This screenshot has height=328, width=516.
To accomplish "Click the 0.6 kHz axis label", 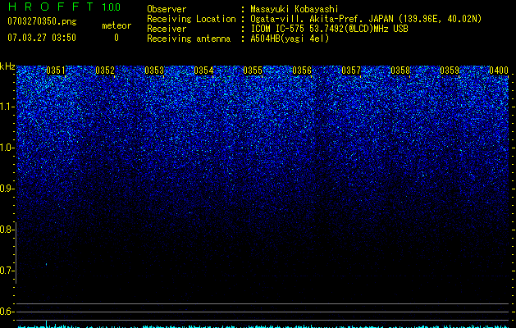I will tap(7, 312).
